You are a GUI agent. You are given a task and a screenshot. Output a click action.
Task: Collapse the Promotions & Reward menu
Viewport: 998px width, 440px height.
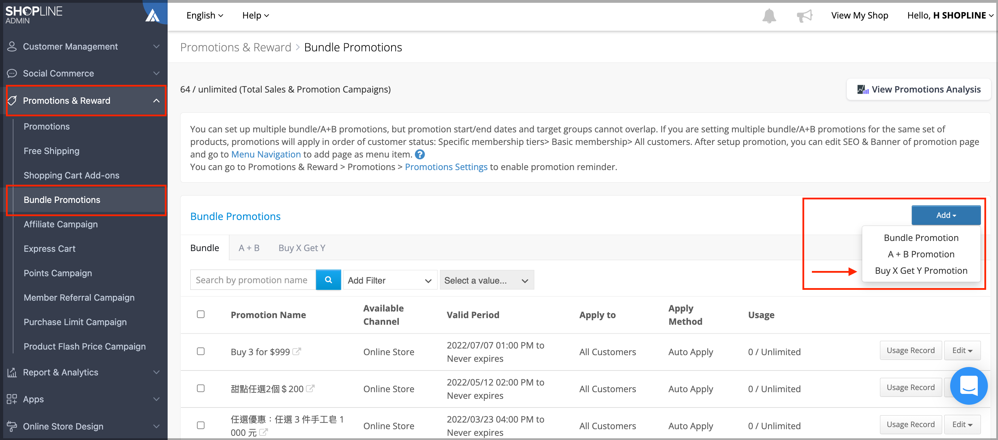tap(156, 101)
